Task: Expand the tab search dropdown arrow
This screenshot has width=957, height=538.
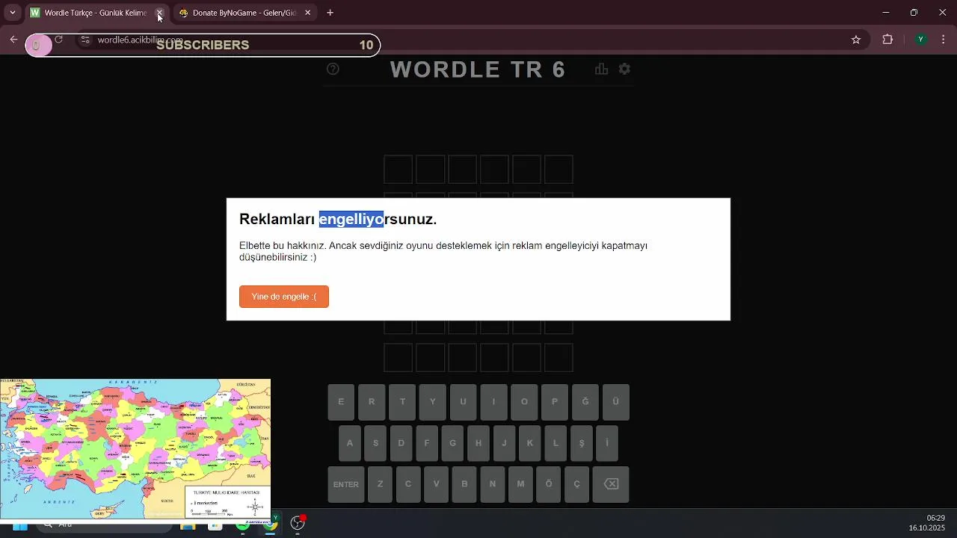Action: pyautogui.click(x=13, y=13)
